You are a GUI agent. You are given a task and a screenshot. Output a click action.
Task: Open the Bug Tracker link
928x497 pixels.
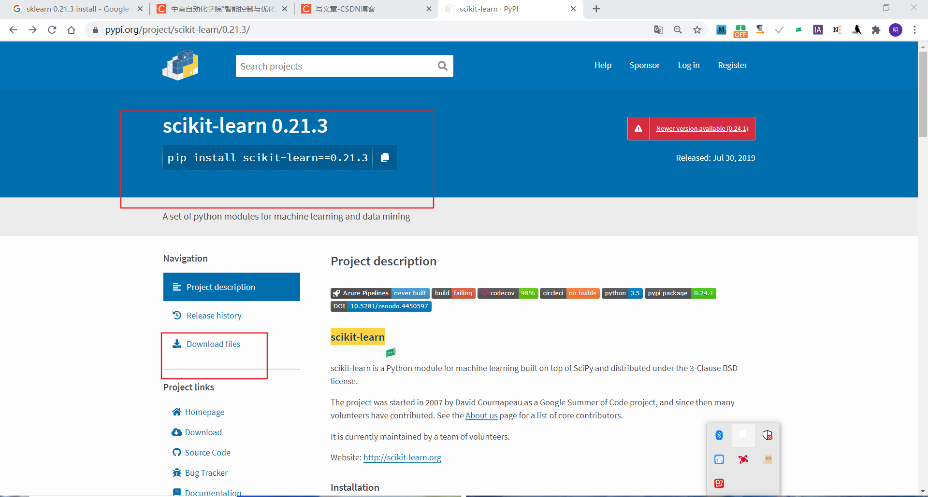point(206,473)
